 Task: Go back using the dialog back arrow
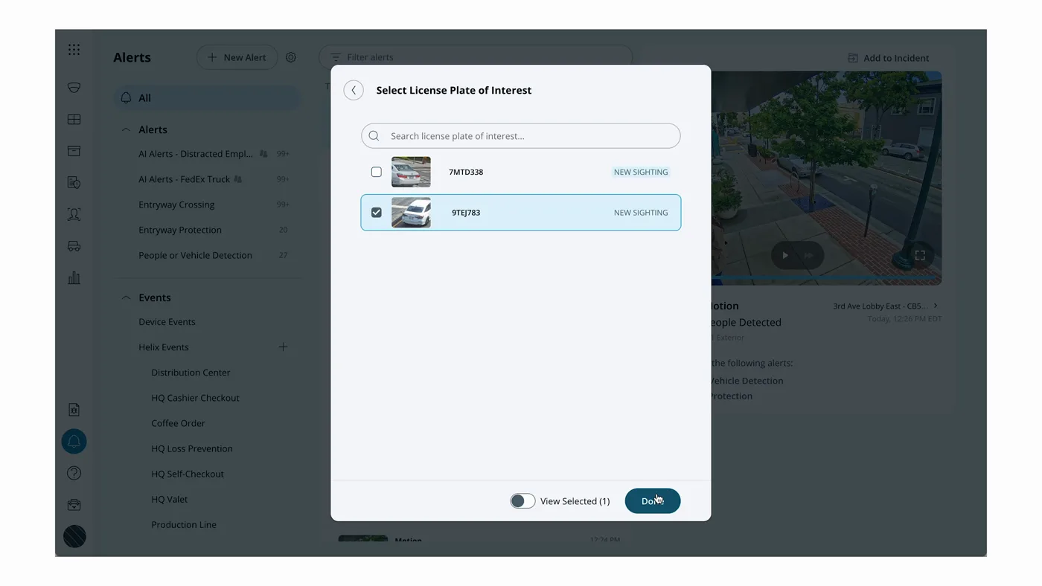[x=354, y=90]
